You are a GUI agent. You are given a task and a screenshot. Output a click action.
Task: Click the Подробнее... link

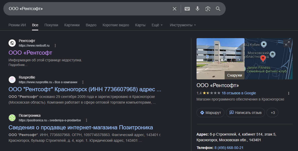[x=18, y=65]
